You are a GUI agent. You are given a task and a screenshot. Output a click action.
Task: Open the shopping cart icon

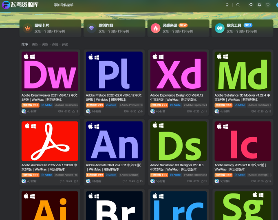tap(268, 5)
